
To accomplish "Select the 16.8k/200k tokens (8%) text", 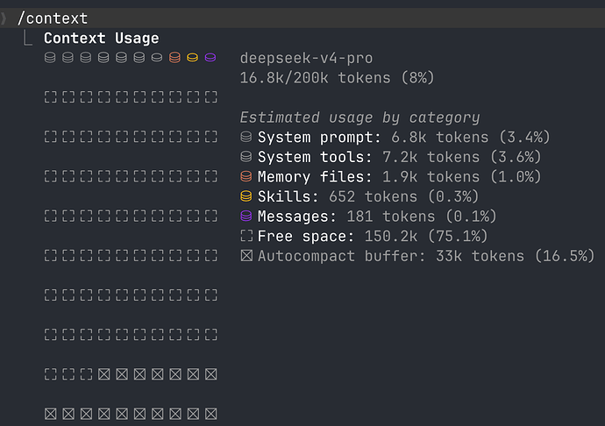I will [337, 78].
